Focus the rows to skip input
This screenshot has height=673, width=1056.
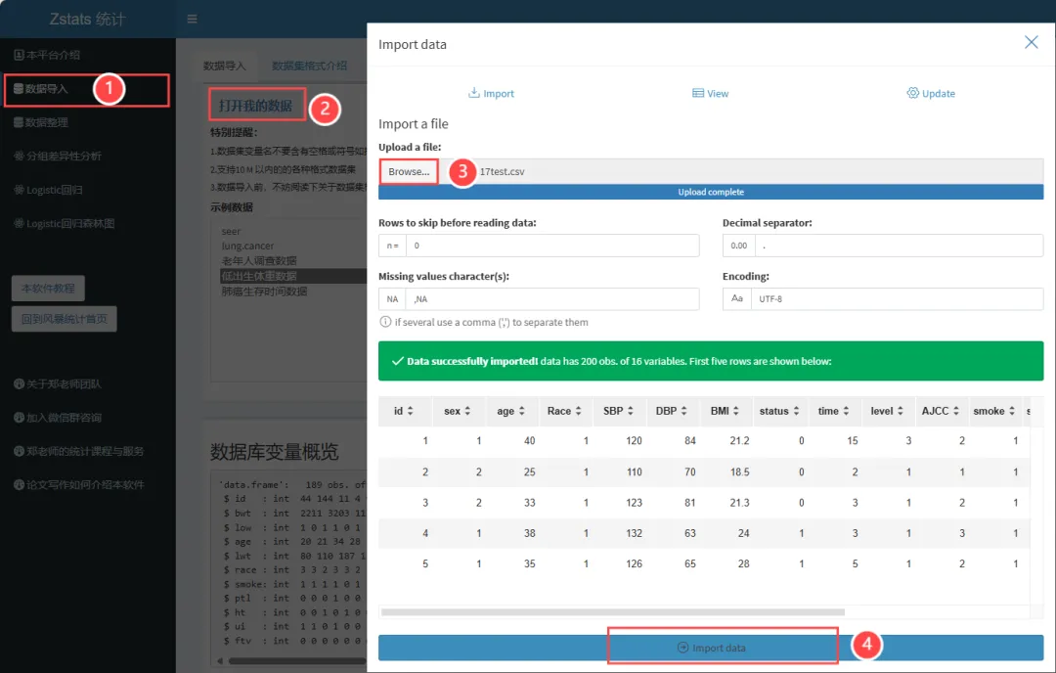coord(552,246)
